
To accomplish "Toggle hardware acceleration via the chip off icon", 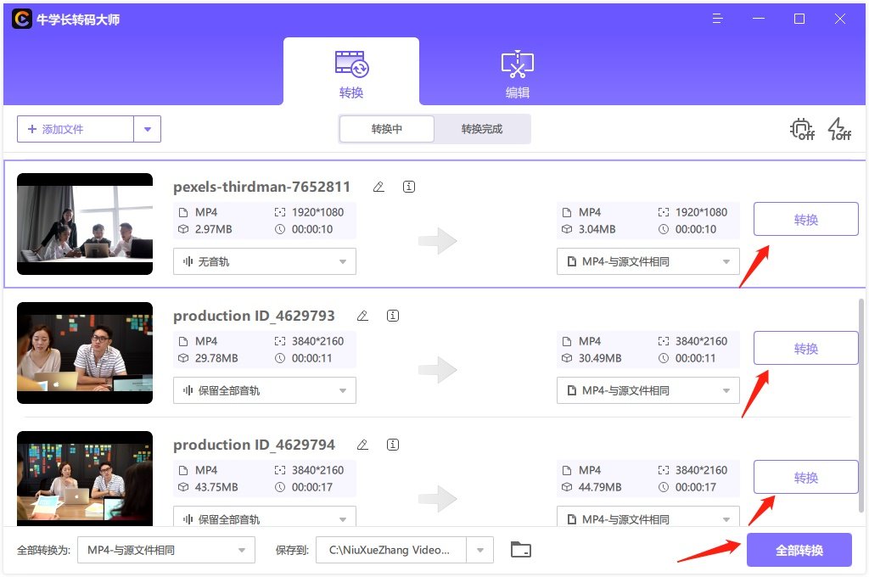I will 802,129.
